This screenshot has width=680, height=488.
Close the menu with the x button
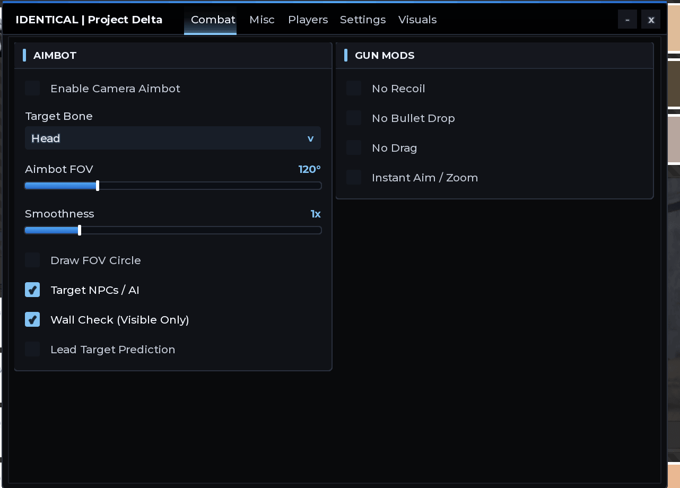pyautogui.click(x=651, y=20)
